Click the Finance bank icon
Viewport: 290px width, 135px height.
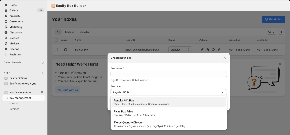(6, 49)
